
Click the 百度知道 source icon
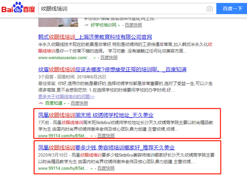click(41, 103)
